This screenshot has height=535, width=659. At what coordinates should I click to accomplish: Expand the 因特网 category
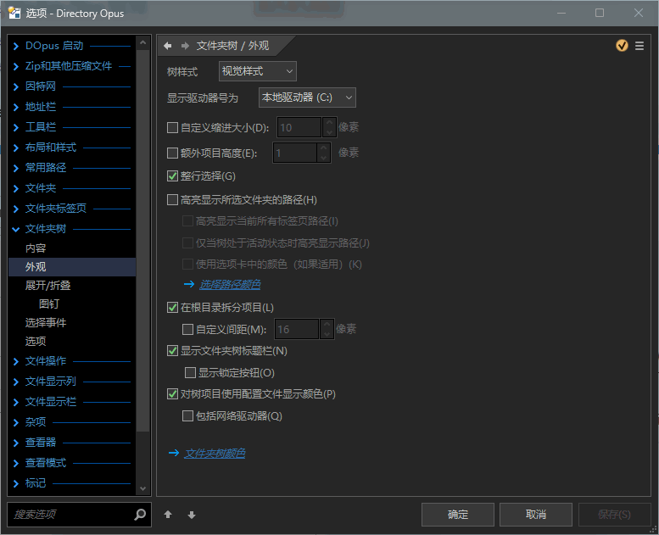(16, 86)
